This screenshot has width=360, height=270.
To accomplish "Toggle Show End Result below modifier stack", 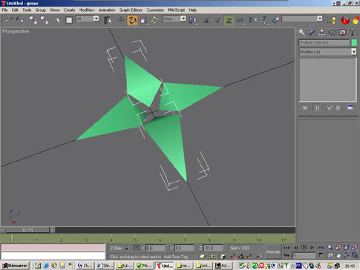I will [317, 108].
